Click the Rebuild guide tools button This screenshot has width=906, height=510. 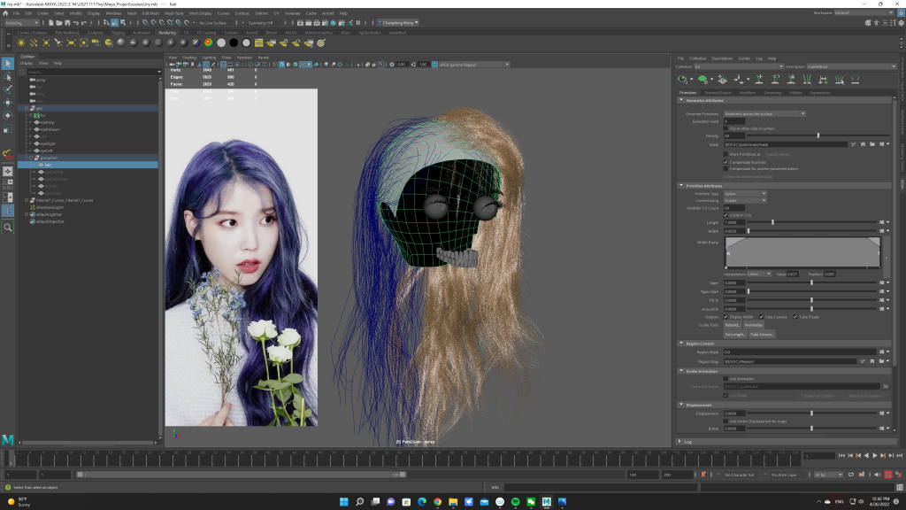(x=733, y=325)
